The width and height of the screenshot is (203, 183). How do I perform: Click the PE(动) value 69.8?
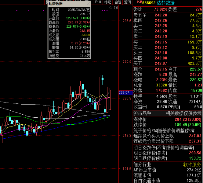coord(198,107)
